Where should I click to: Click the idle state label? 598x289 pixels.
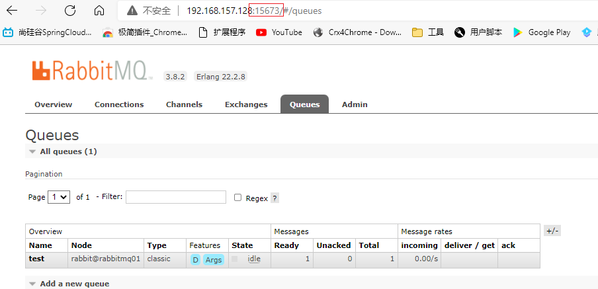point(254,259)
